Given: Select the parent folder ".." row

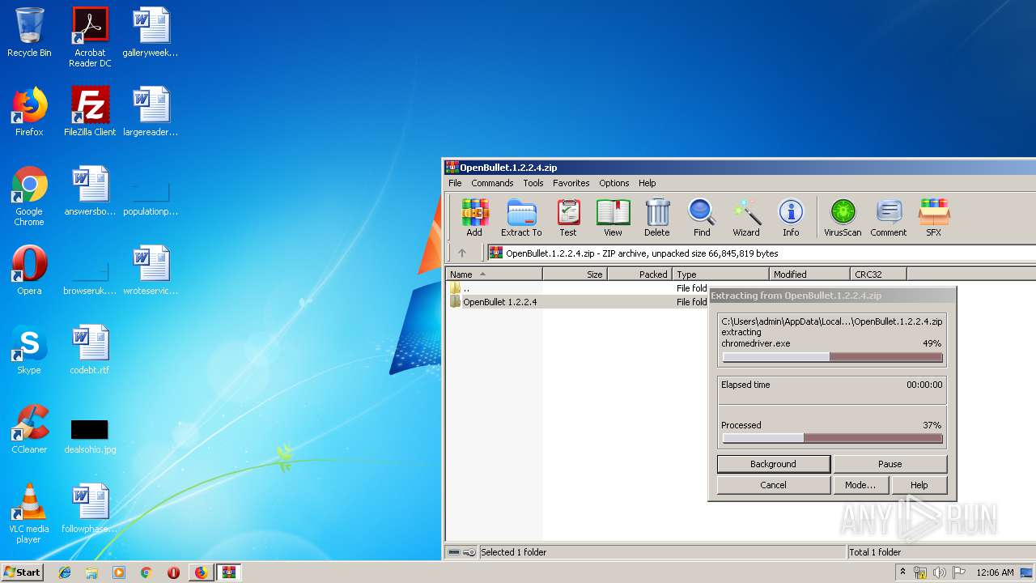Looking at the screenshot, I should (577, 288).
